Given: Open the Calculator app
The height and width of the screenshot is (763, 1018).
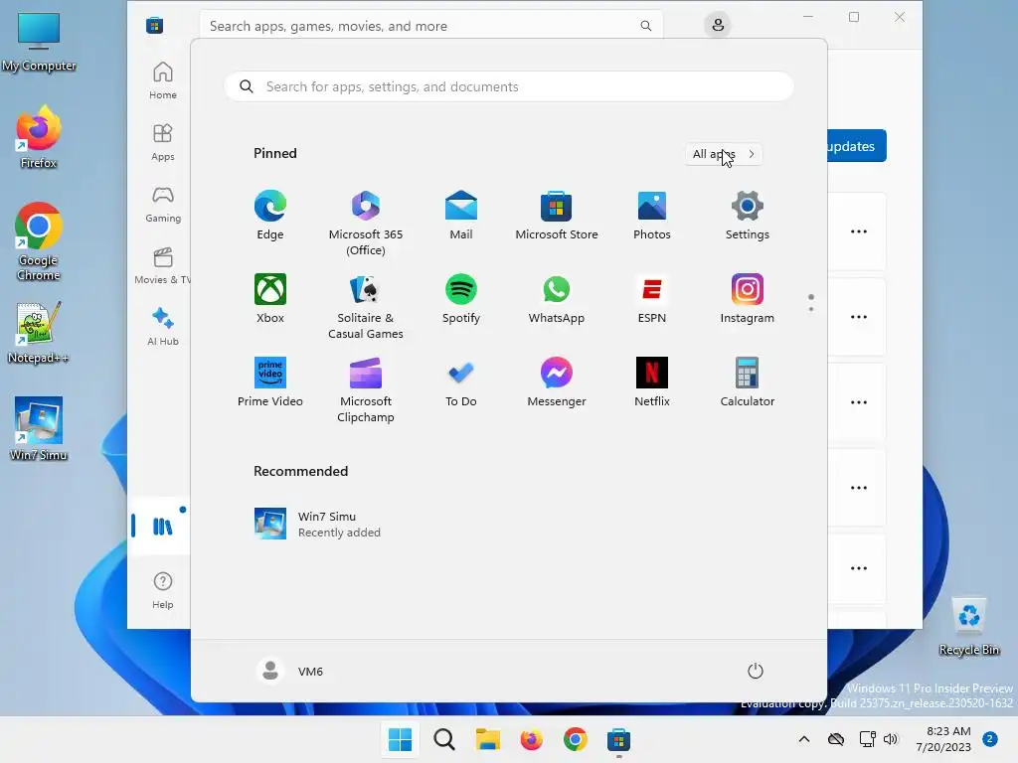Looking at the screenshot, I should click(x=748, y=382).
